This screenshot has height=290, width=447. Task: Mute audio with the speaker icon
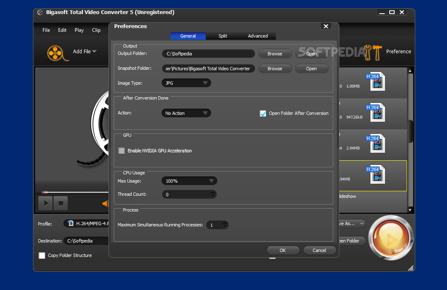(106, 203)
